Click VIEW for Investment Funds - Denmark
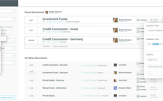This screenshot has height=101, width=163. point(31,72)
